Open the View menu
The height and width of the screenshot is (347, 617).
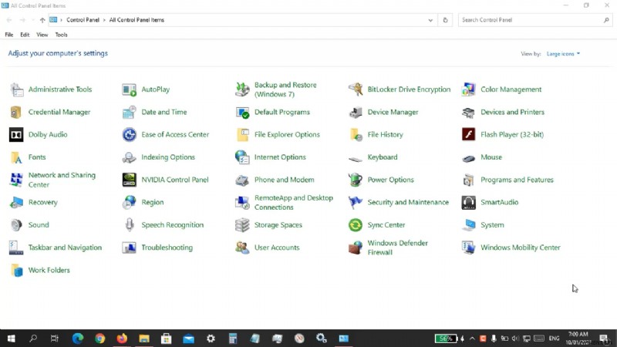[42, 35]
